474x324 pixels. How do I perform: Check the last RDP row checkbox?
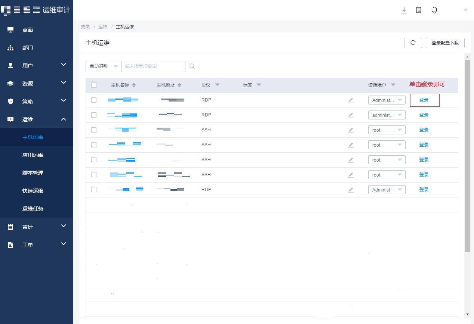(x=94, y=190)
